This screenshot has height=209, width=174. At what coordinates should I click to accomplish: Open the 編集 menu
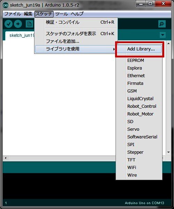(28, 14)
